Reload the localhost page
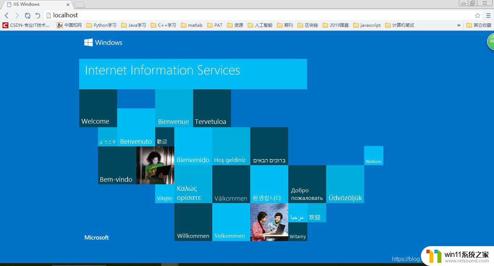This screenshot has height=266, width=494. pyautogui.click(x=27, y=16)
